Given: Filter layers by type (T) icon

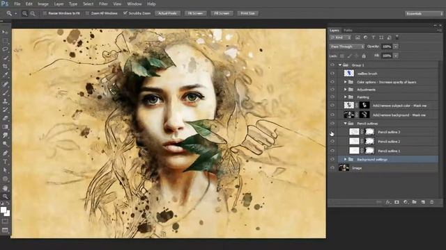Looking at the screenshot, I should (x=374, y=37).
